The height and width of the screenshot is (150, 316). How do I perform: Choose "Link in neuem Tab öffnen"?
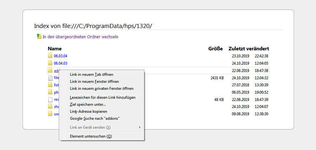[91, 74]
